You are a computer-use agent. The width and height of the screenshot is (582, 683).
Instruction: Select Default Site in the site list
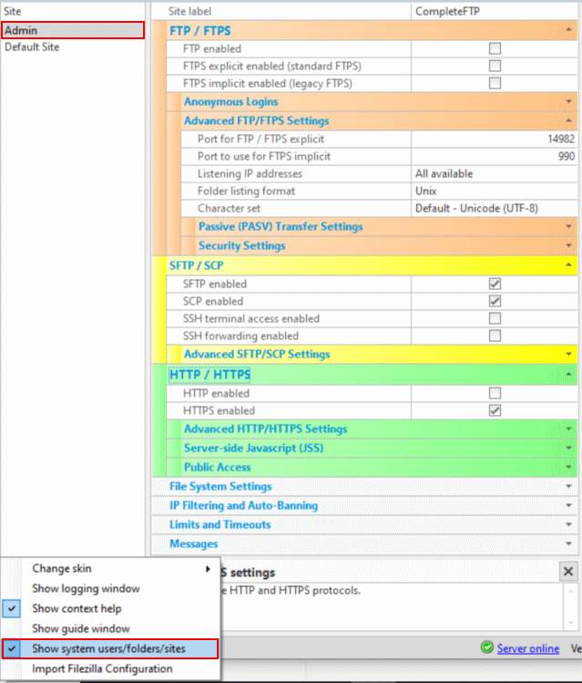32,47
